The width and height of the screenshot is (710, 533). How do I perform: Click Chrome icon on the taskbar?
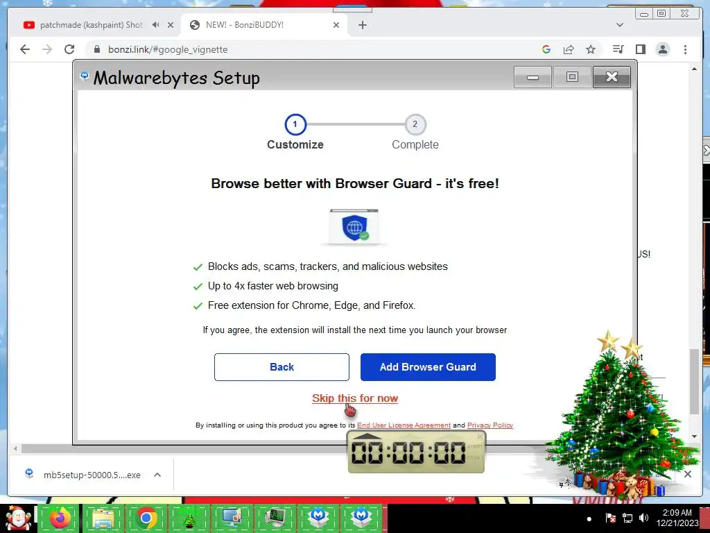pyautogui.click(x=146, y=518)
